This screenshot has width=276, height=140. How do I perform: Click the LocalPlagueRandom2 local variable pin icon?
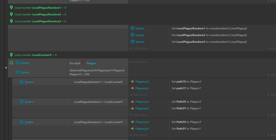[11, 14]
